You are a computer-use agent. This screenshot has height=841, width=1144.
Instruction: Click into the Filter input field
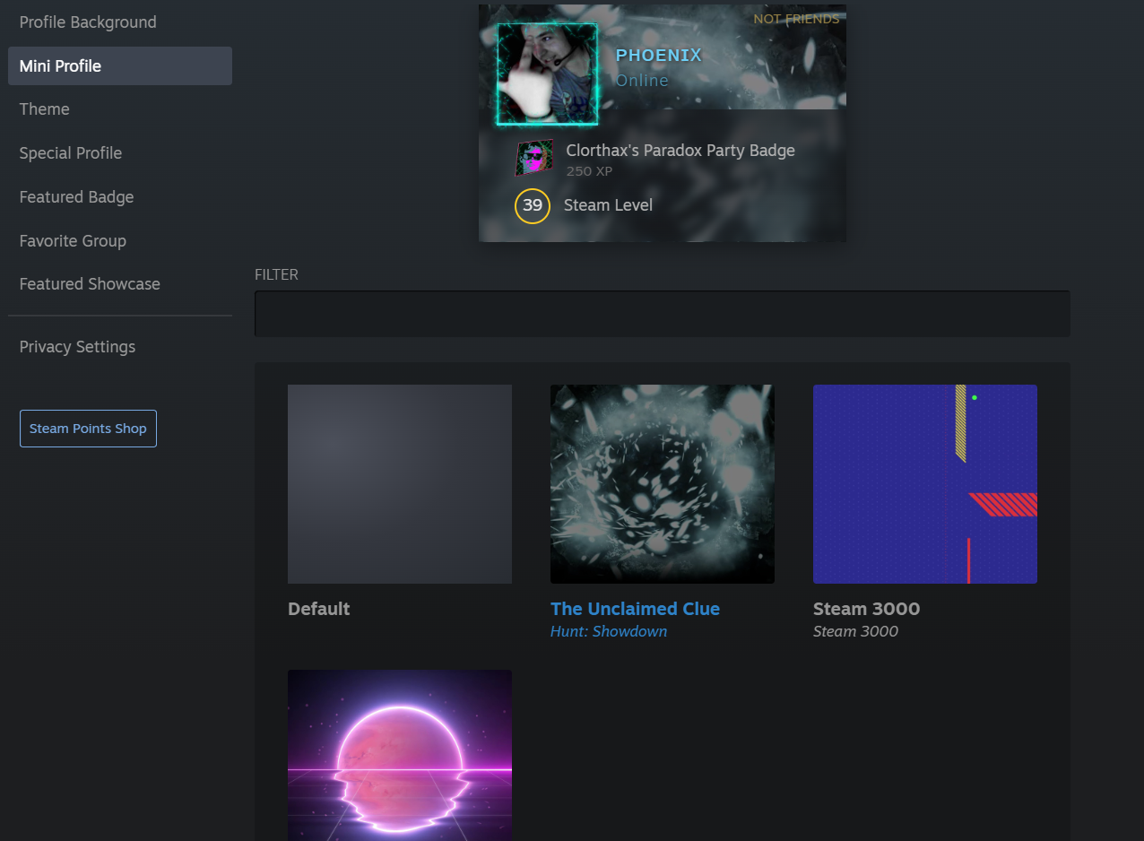coord(663,314)
